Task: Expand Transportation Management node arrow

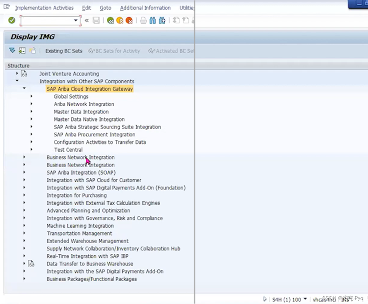Action: click(x=24, y=233)
